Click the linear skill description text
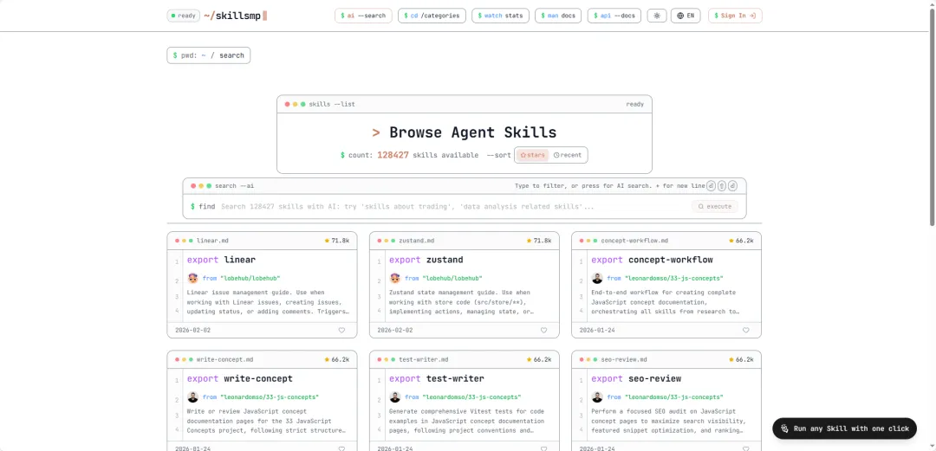 [x=268, y=302]
